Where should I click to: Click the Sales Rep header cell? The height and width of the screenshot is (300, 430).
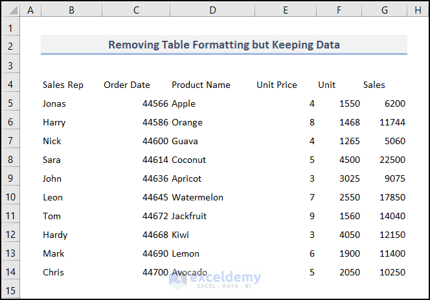pos(63,85)
